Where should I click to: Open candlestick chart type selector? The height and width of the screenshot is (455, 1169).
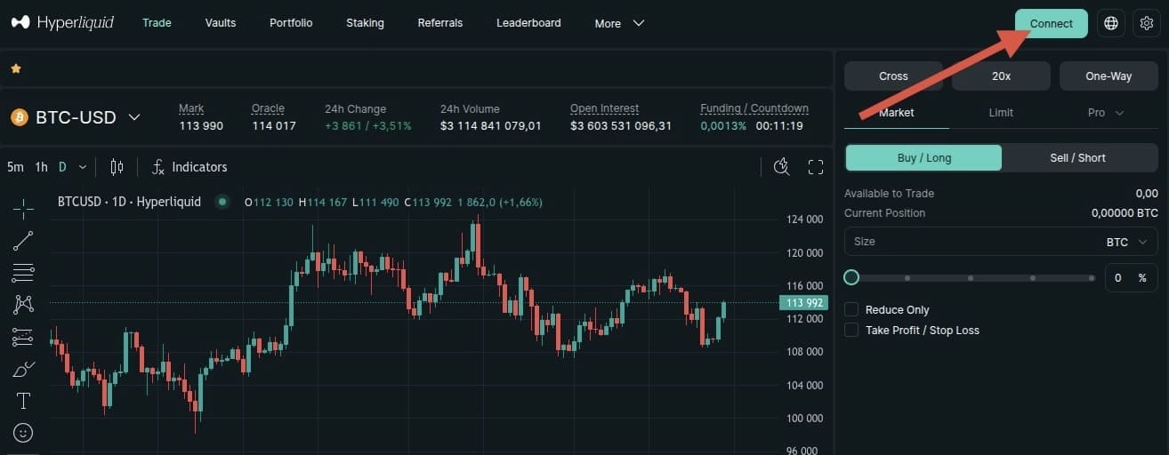(117, 167)
